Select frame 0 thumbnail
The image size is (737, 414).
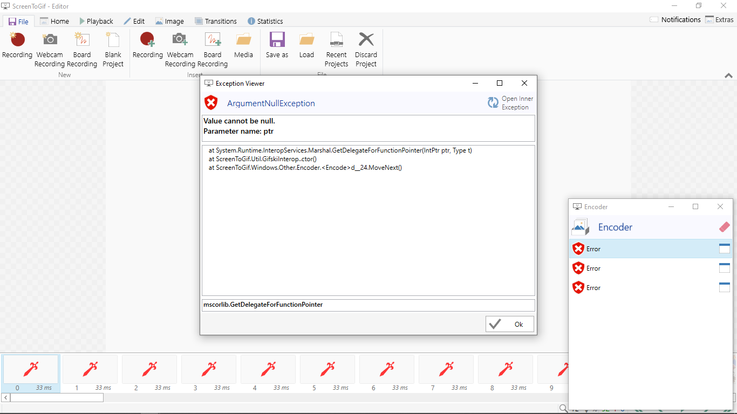coord(31,374)
